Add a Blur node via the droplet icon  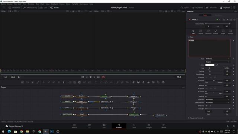[x=64, y=82]
